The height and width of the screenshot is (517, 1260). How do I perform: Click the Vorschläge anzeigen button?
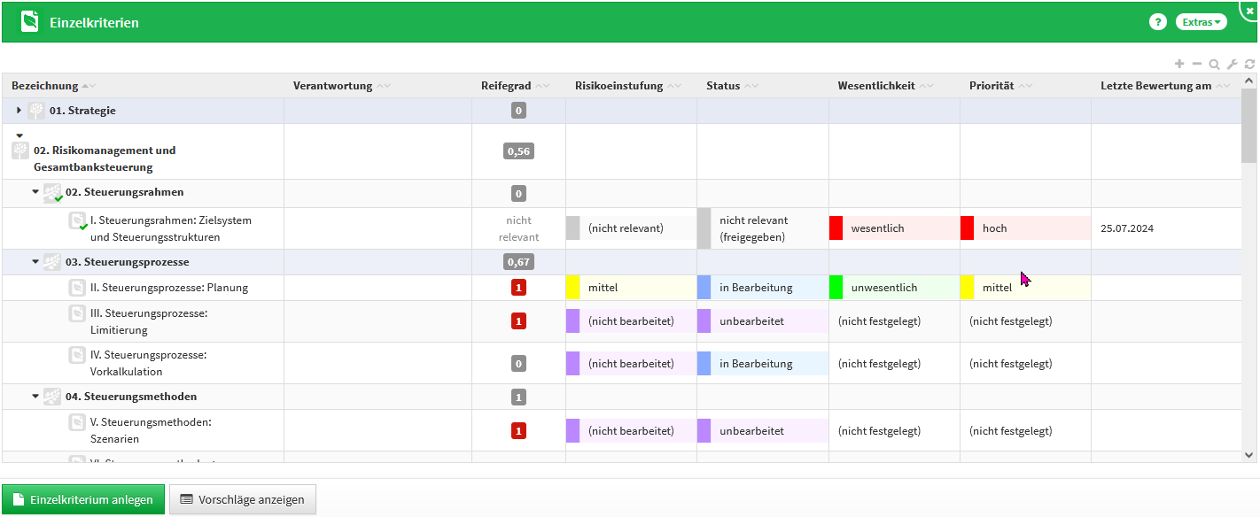[x=242, y=499]
